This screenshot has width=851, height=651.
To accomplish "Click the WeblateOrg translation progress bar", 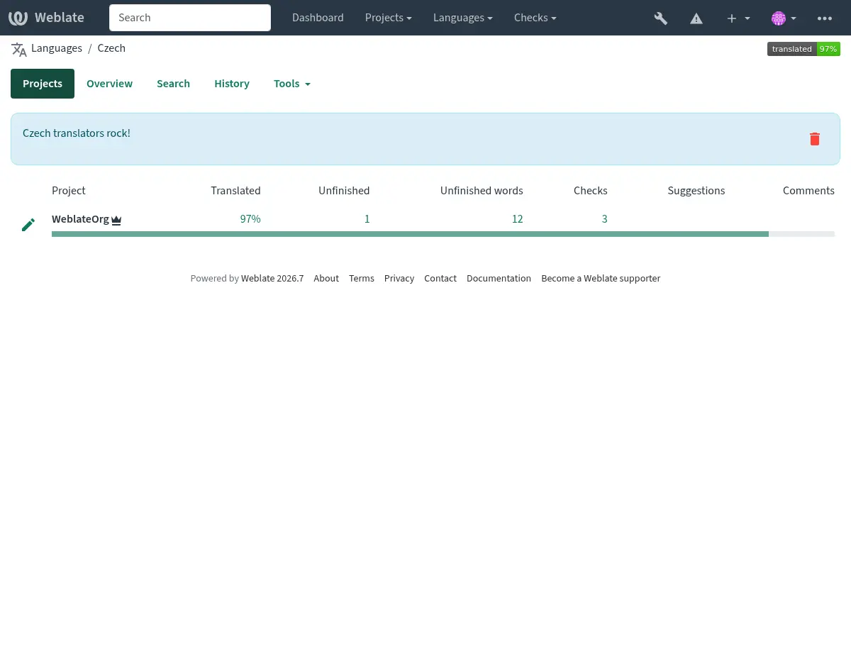I will (x=443, y=234).
